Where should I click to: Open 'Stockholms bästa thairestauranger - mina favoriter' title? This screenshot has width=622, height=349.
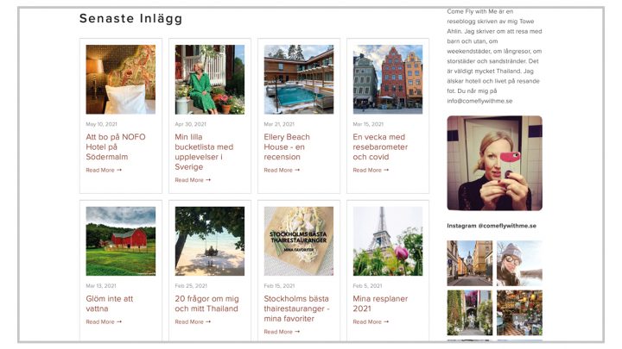[296, 308]
